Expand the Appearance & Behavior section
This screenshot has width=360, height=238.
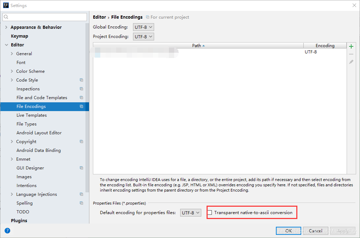coord(6,27)
